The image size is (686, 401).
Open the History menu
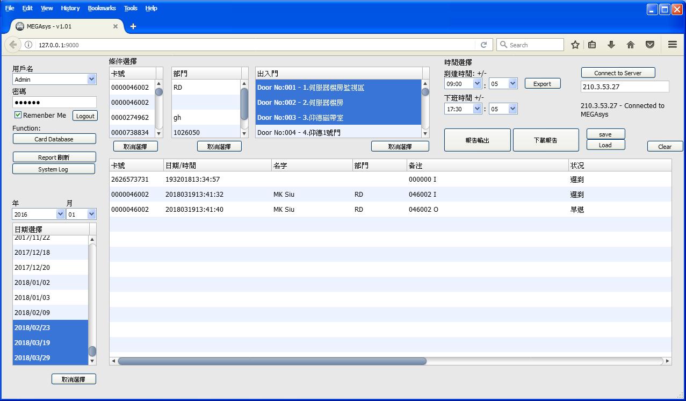(70, 8)
